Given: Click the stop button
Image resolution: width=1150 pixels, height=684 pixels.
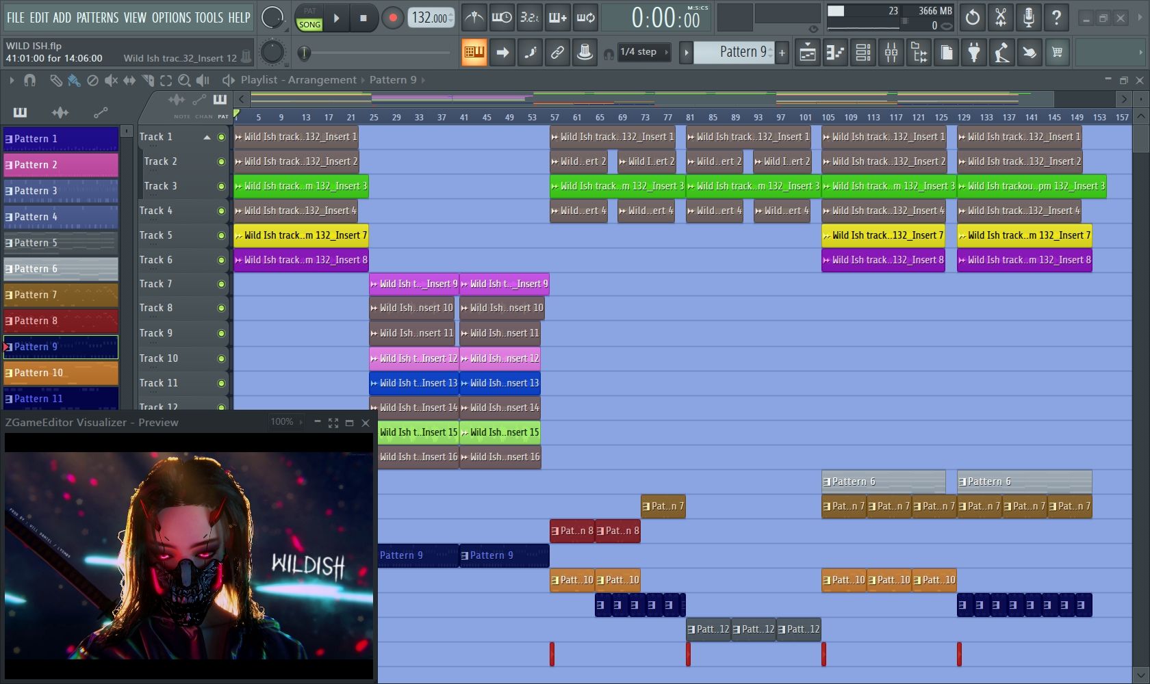Looking at the screenshot, I should point(363,18).
